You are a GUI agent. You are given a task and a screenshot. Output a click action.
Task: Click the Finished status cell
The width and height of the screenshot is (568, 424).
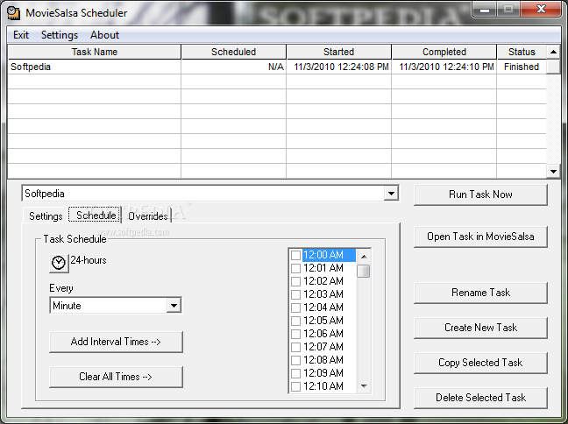[522, 67]
